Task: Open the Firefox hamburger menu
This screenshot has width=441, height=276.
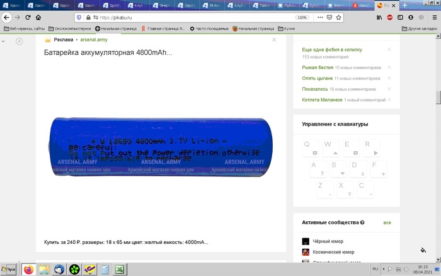Action: click(435, 18)
